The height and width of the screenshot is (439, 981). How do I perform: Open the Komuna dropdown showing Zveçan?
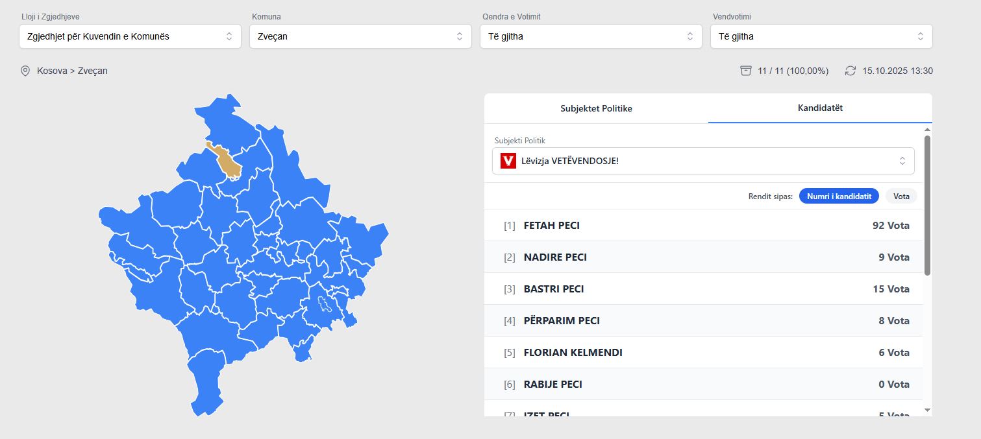[x=360, y=36]
